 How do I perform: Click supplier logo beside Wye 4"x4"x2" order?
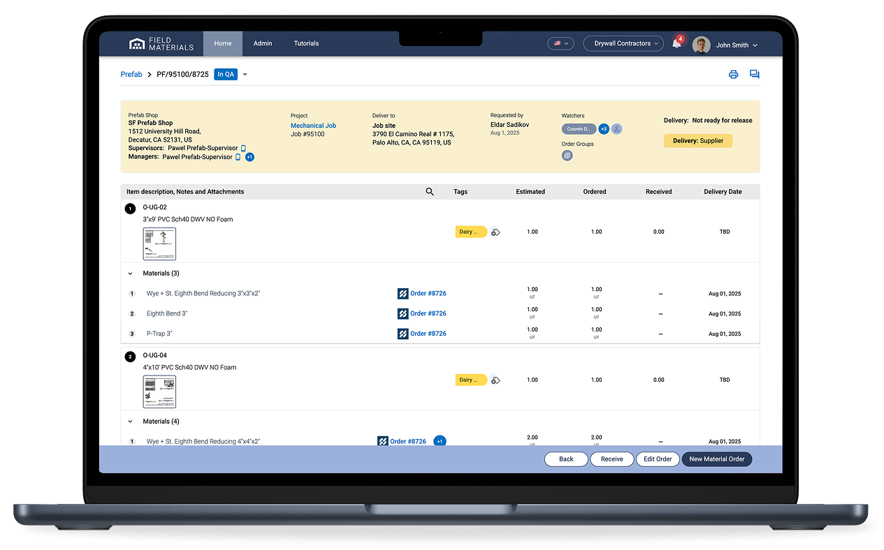pyautogui.click(x=382, y=441)
